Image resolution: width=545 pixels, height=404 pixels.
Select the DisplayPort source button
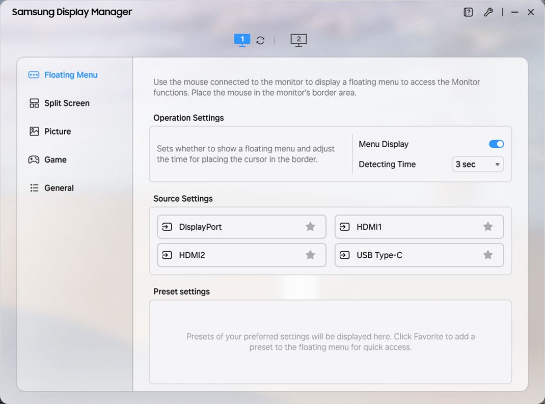tap(241, 227)
